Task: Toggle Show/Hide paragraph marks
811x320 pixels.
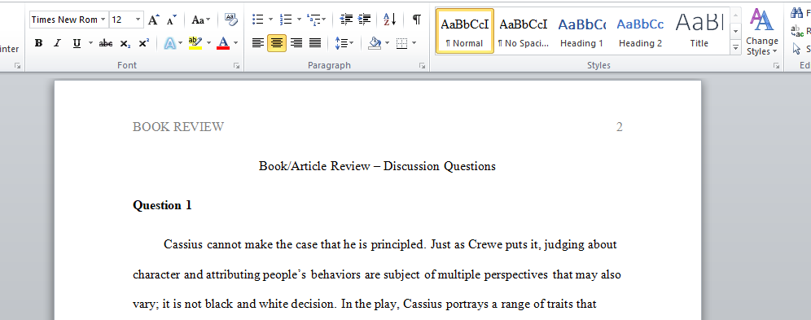Action: click(416, 20)
